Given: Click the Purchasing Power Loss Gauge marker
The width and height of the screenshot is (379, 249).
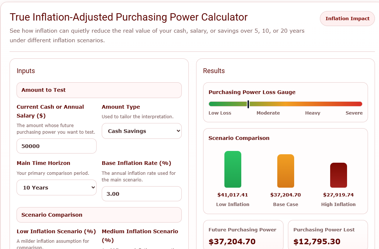Looking at the screenshot, I should pyautogui.click(x=248, y=104).
